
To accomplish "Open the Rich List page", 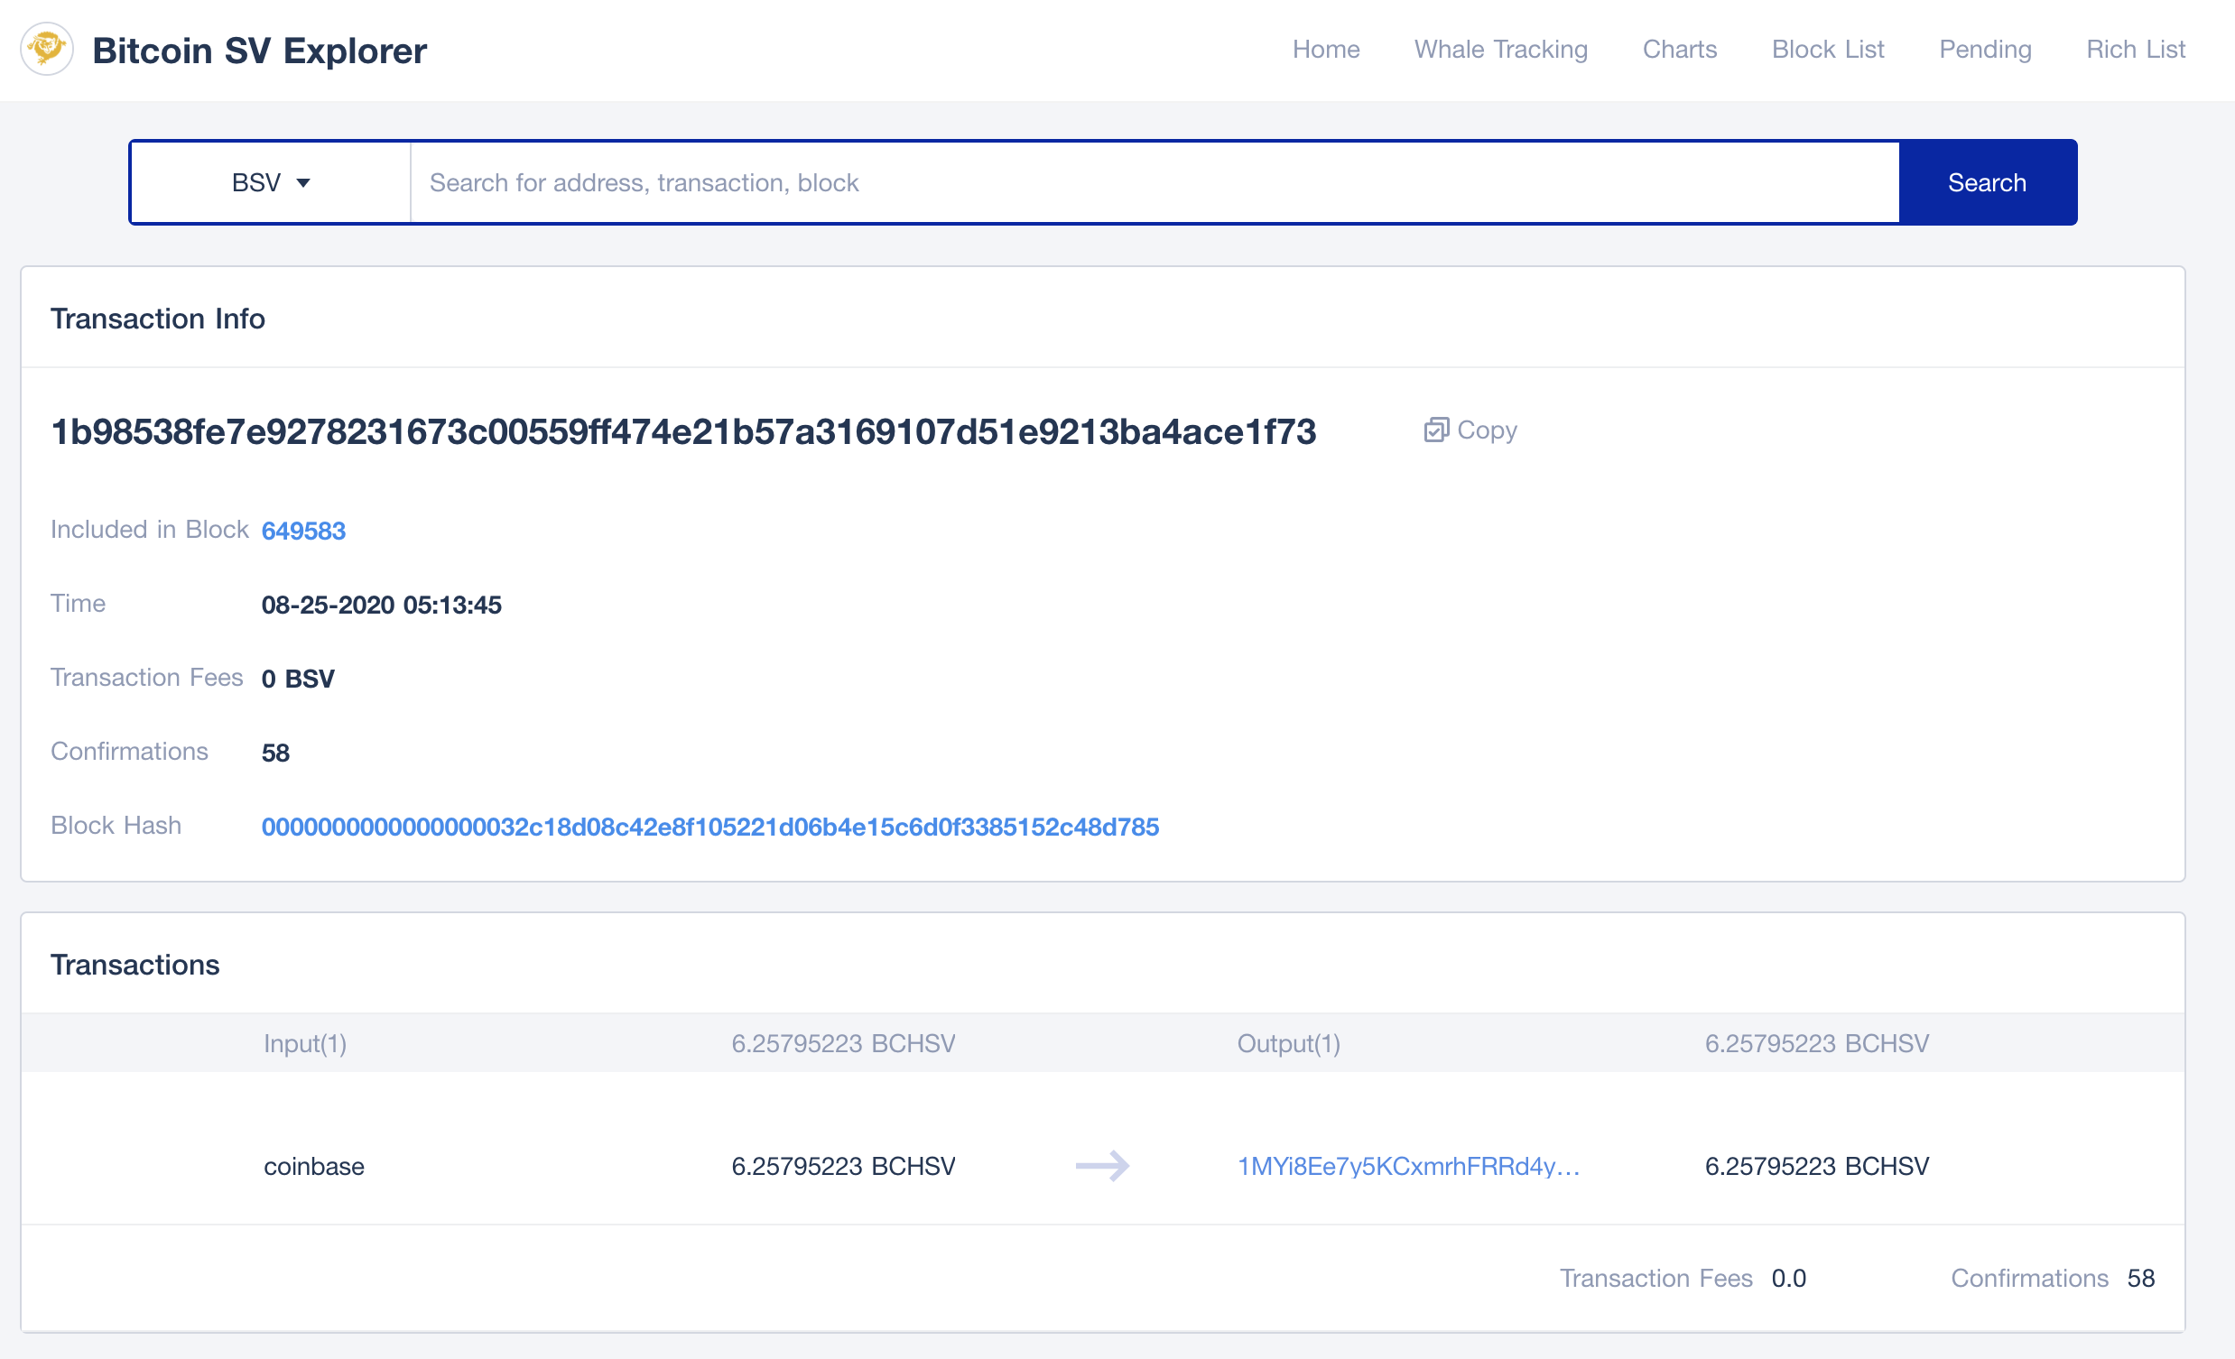I will pos(2135,49).
